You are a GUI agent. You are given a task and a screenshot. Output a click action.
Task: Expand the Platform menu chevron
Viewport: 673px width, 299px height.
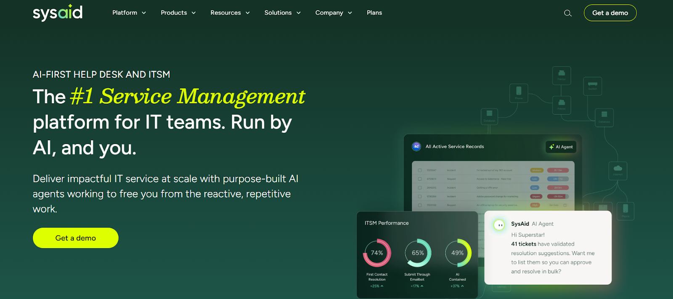pos(144,13)
